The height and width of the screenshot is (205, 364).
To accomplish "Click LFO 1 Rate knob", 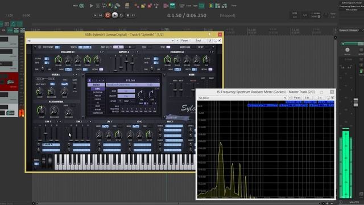I will pyautogui.click(x=99, y=135).
